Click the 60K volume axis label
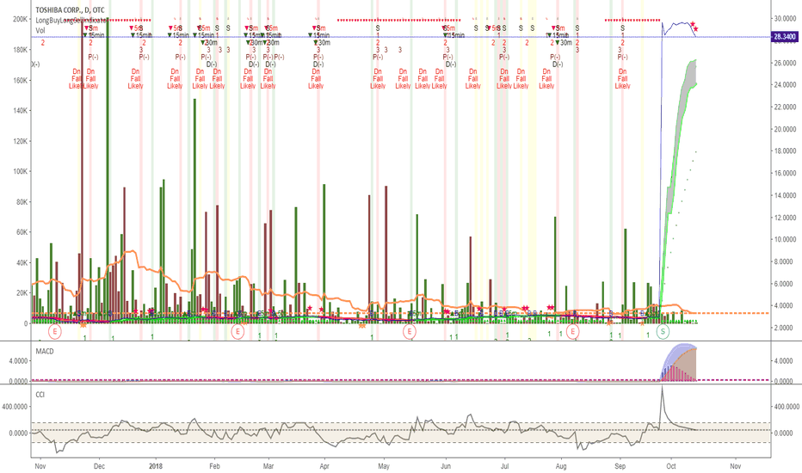This screenshot has height=473, width=802. pyautogui.click(x=22, y=232)
